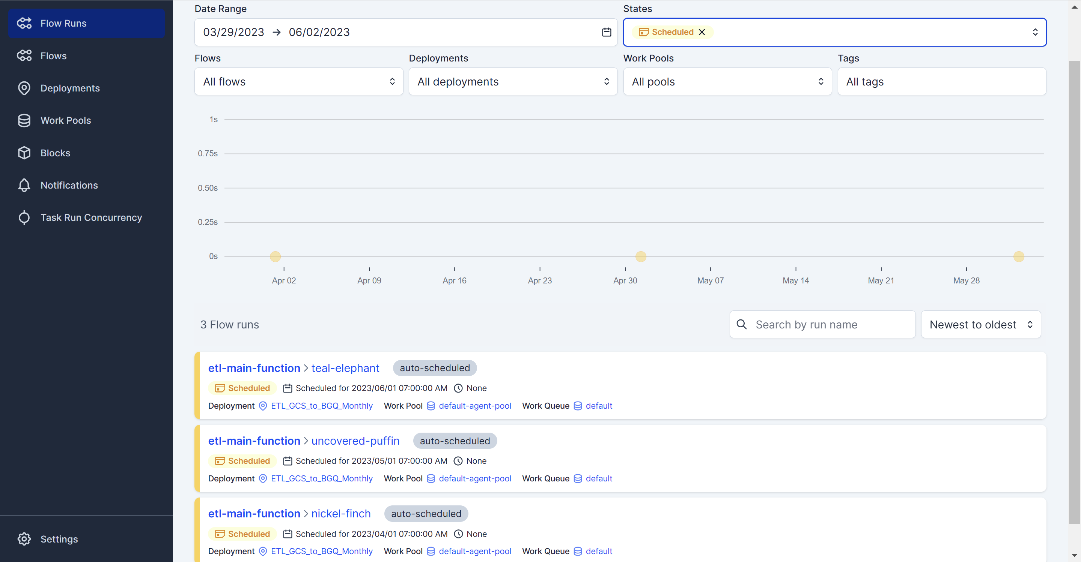Expand the All flows dropdown
This screenshot has height=562, width=1081.
tap(298, 81)
